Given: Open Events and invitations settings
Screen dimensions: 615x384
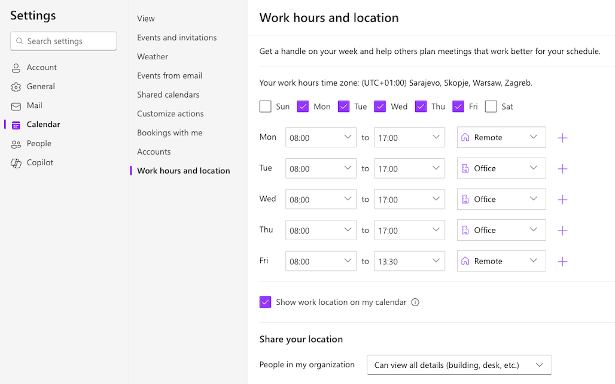Looking at the screenshot, I should [x=176, y=38].
